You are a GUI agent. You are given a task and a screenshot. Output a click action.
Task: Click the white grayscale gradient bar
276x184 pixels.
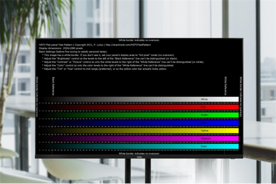[x=138, y=99]
